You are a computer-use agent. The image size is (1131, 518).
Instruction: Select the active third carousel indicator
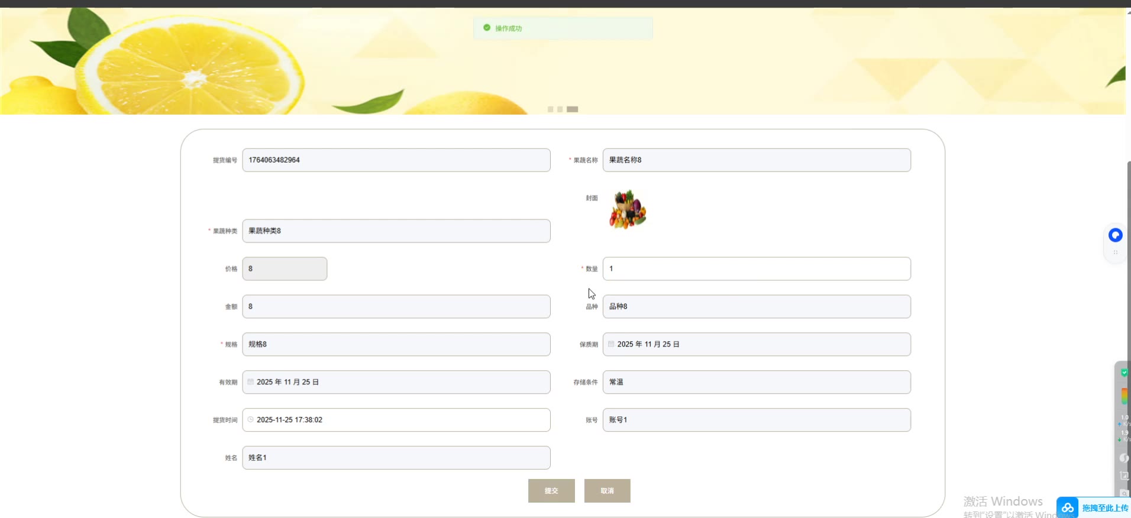coord(573,109)
